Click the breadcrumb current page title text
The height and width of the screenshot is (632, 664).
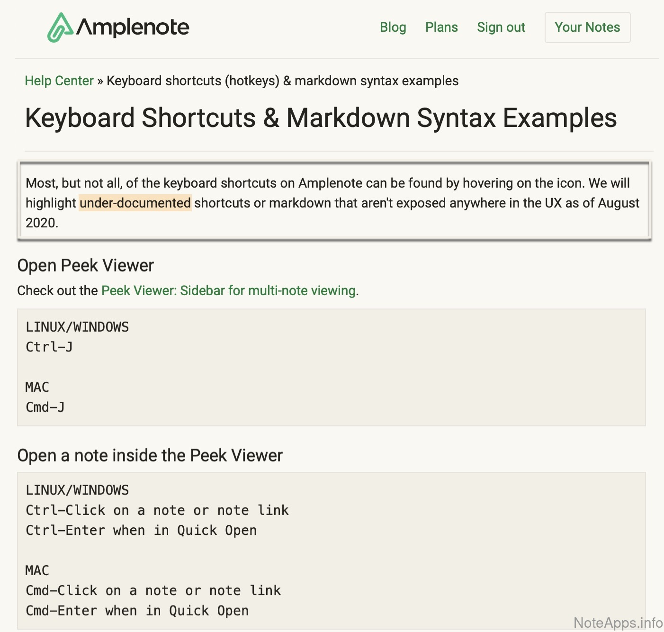282,81
